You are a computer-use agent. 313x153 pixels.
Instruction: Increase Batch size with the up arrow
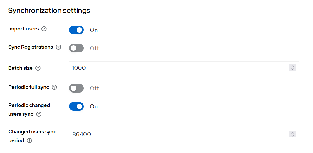click(292, 67)
